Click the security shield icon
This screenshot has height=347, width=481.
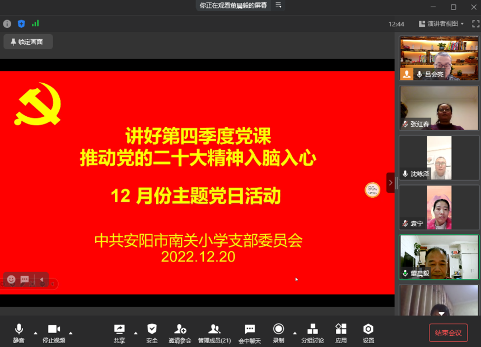(21, 24)
